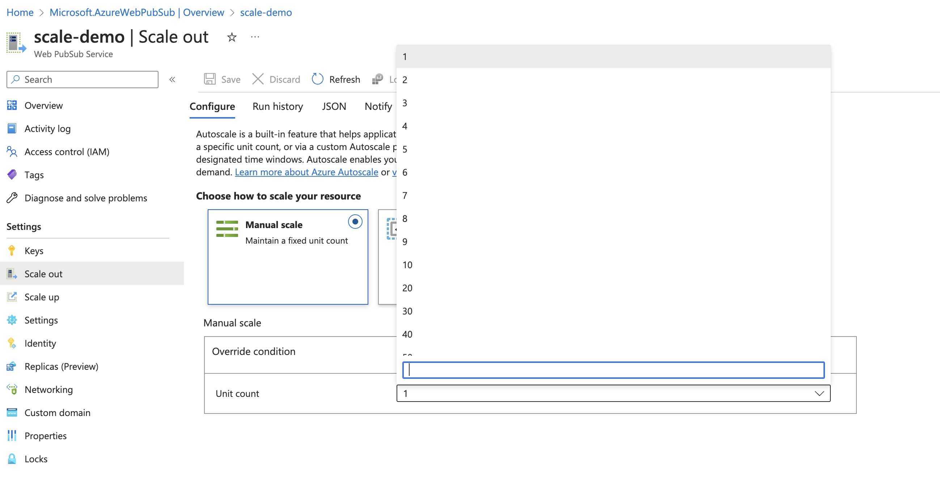Type in the Unit count search field

point(612,369)
